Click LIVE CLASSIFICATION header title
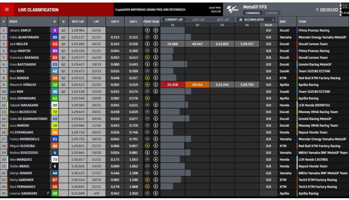The image size is (349, 200). (38, 10)
